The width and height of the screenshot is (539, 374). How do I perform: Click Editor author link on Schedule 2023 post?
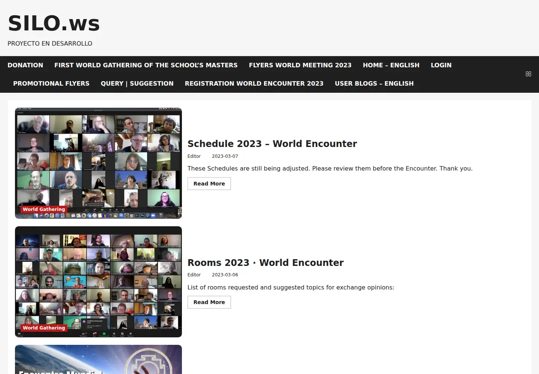coord(194,156)
